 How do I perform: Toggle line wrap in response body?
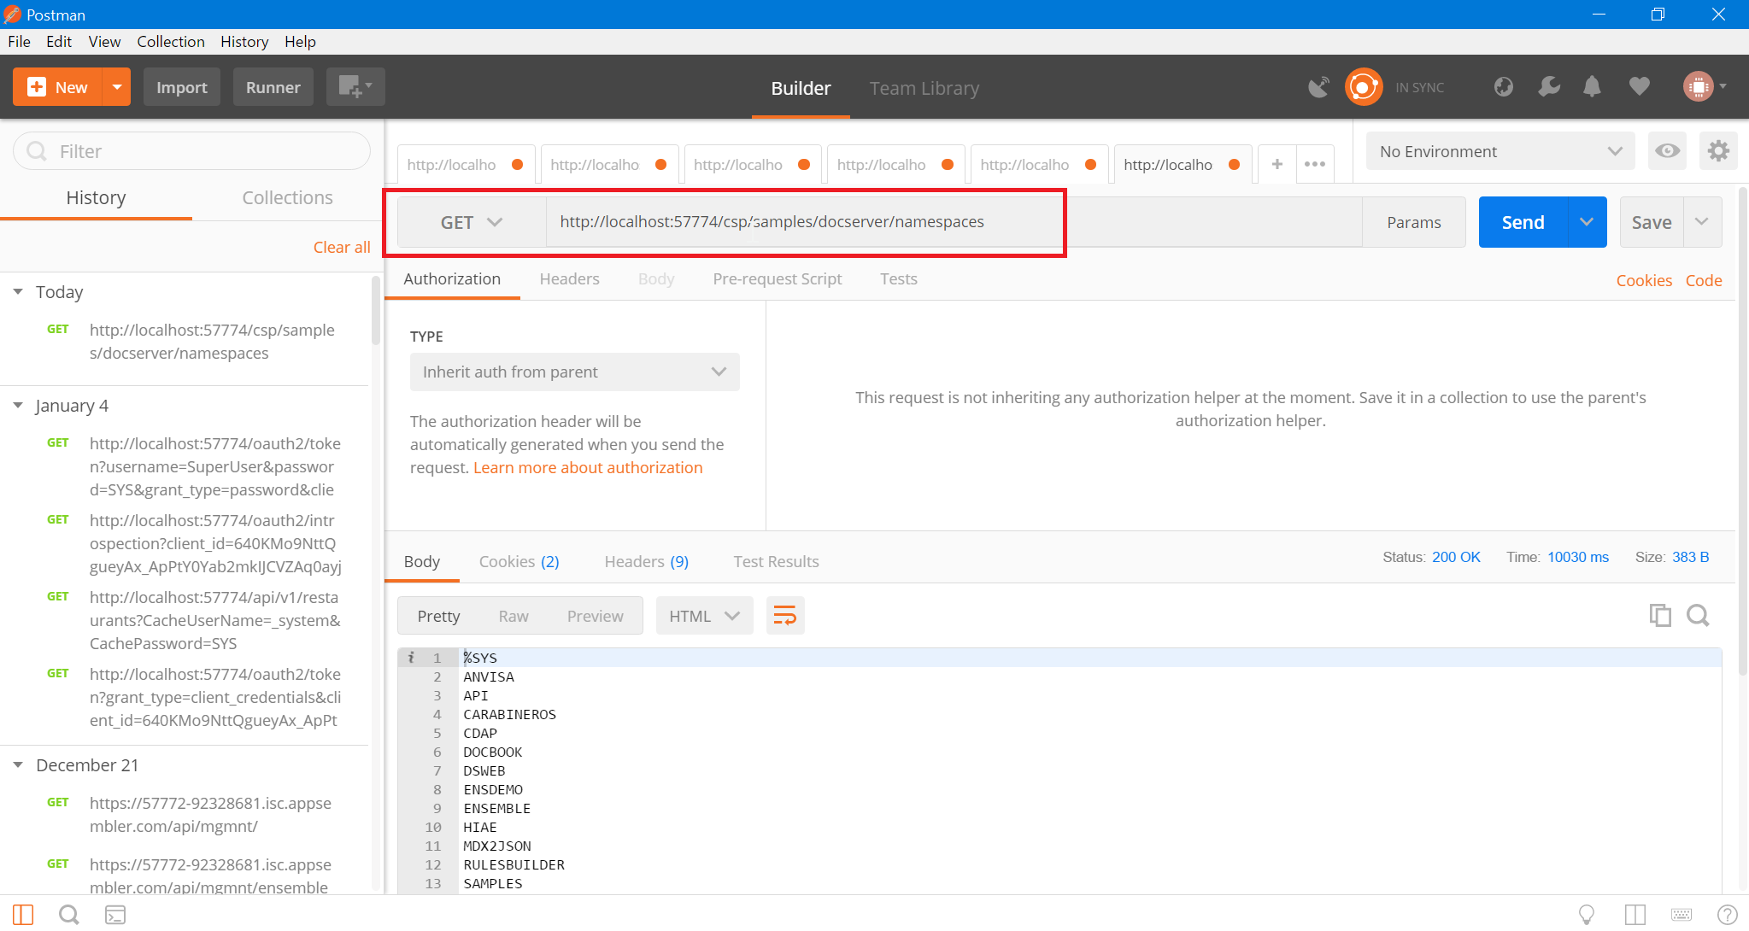784,615
